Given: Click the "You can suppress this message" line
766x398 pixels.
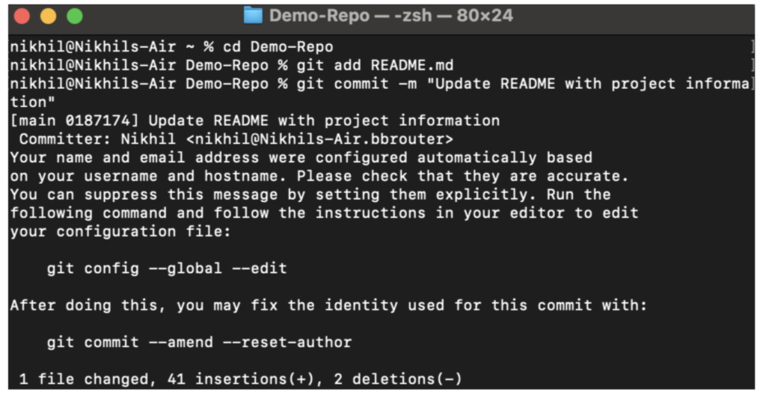Looking at the screenshot, I should click(310, 195).
